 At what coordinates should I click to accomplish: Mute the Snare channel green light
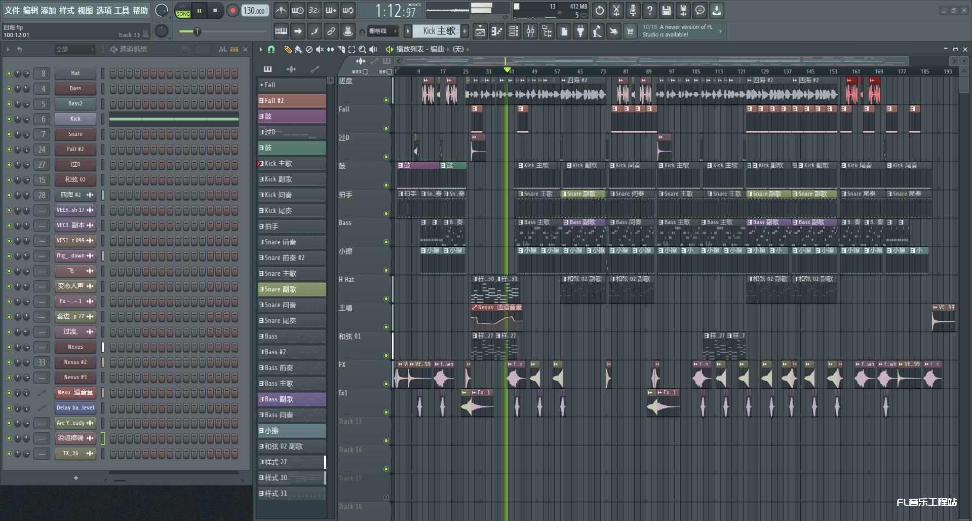click(x=9, y=134)
